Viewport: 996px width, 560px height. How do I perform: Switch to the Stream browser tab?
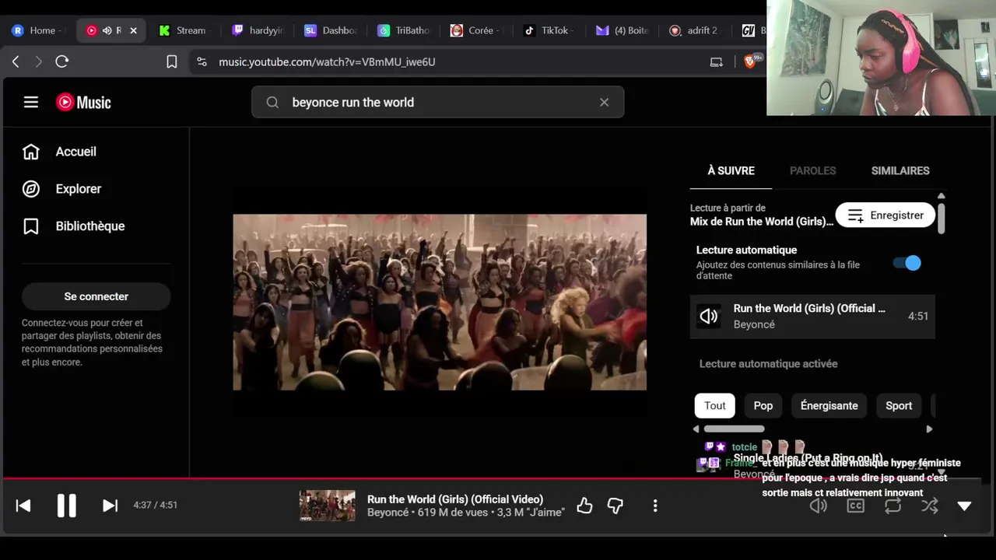coord(184,30)
